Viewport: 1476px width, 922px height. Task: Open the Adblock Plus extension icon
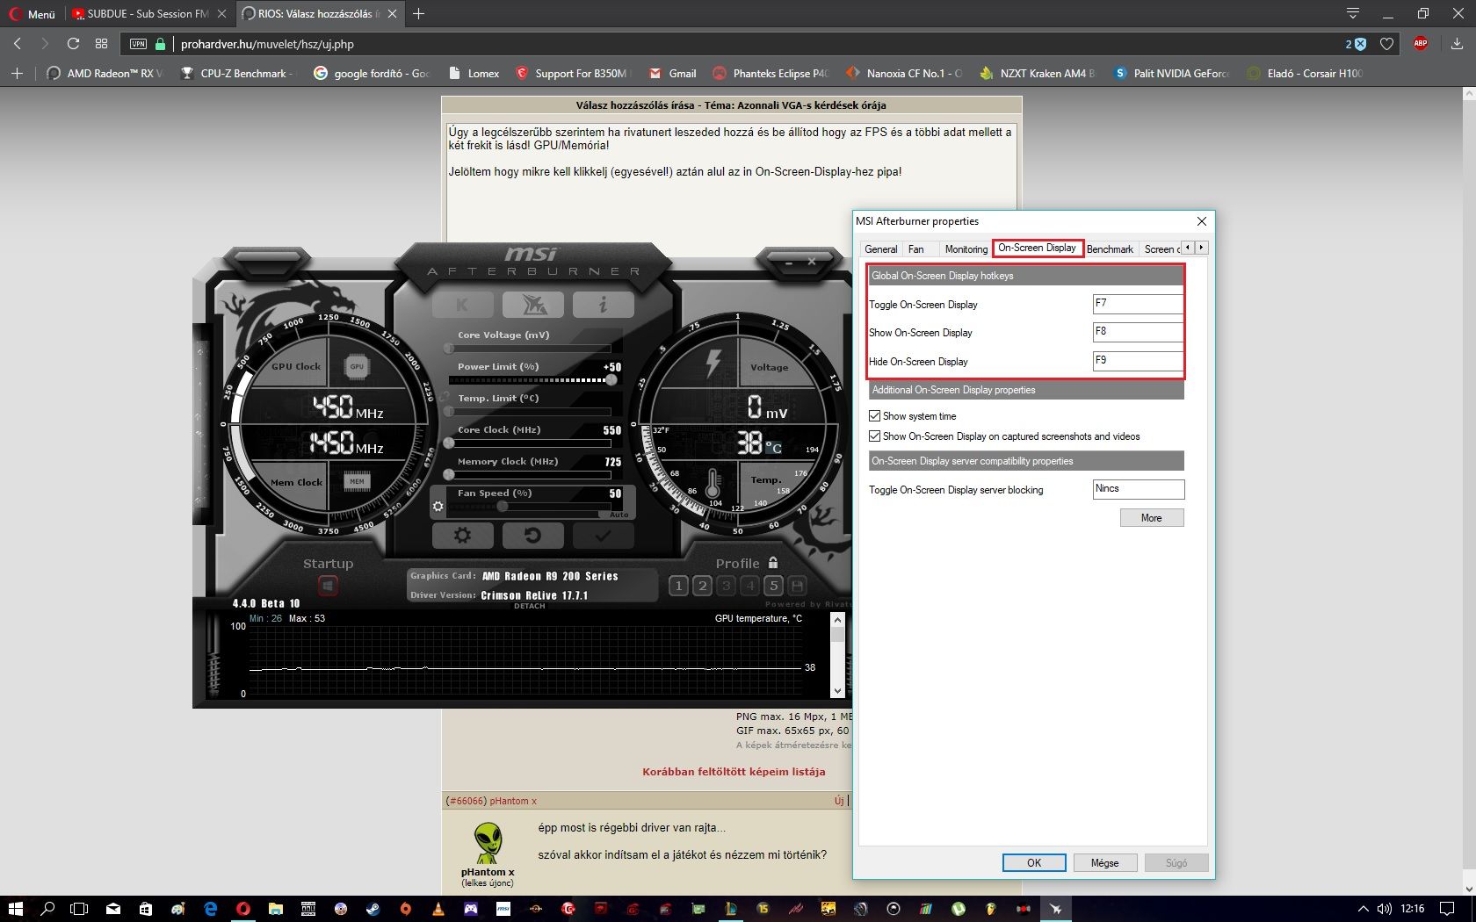(1421, 44)
